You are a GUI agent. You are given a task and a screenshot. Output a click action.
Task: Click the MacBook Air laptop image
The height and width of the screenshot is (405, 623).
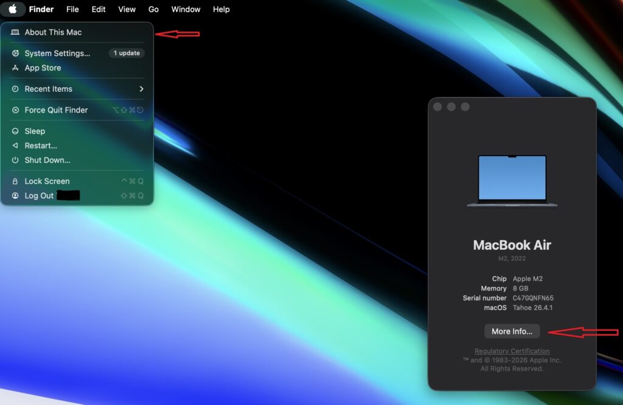pyautogui.click(x=512, y=181)
